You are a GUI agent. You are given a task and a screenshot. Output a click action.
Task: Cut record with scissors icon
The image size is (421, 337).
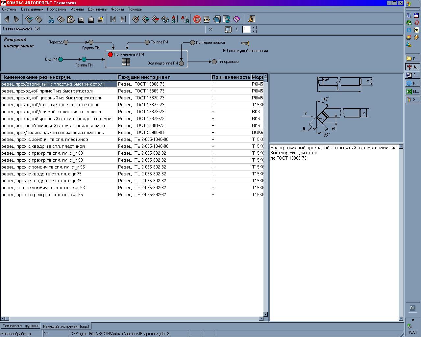click(51, 19)
